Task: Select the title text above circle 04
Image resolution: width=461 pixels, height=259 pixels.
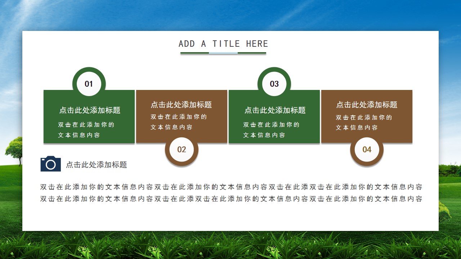Action: pos(367,105)
